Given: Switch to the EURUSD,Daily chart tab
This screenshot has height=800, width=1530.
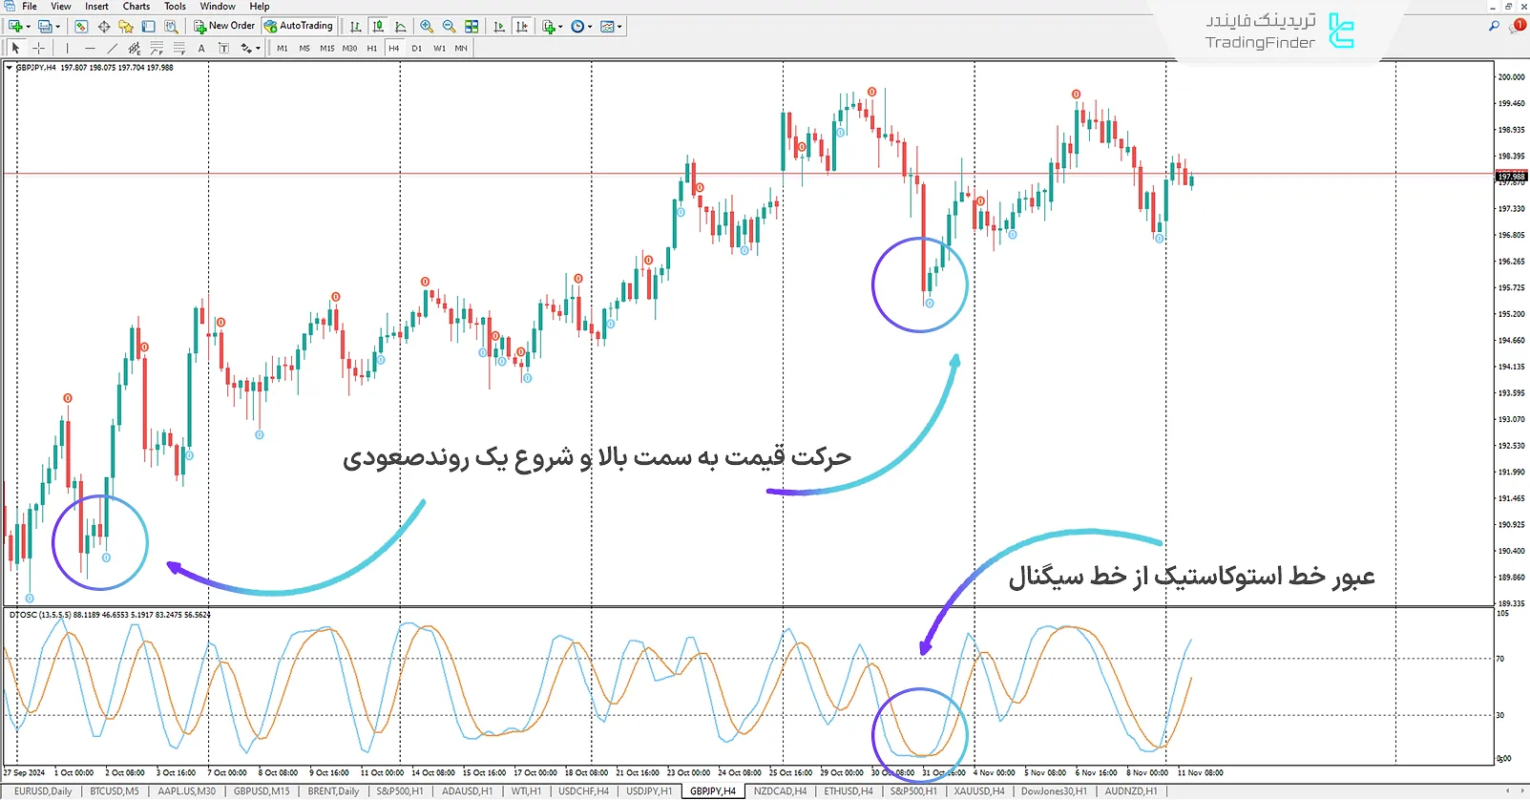Looking at the screenshot, I should (x=43, y=791).
